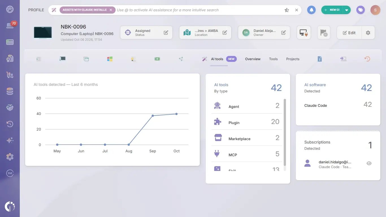Open the dashboard gauge icon in sidebar

[x=10, y=9]
